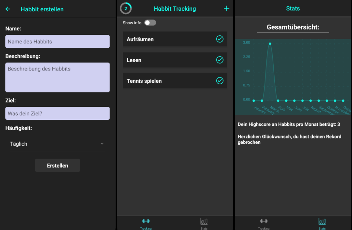This screenshot has height=230, width=352.
Task: Select Stats tab in Stats screen
Action: click(x=322, y=223)
